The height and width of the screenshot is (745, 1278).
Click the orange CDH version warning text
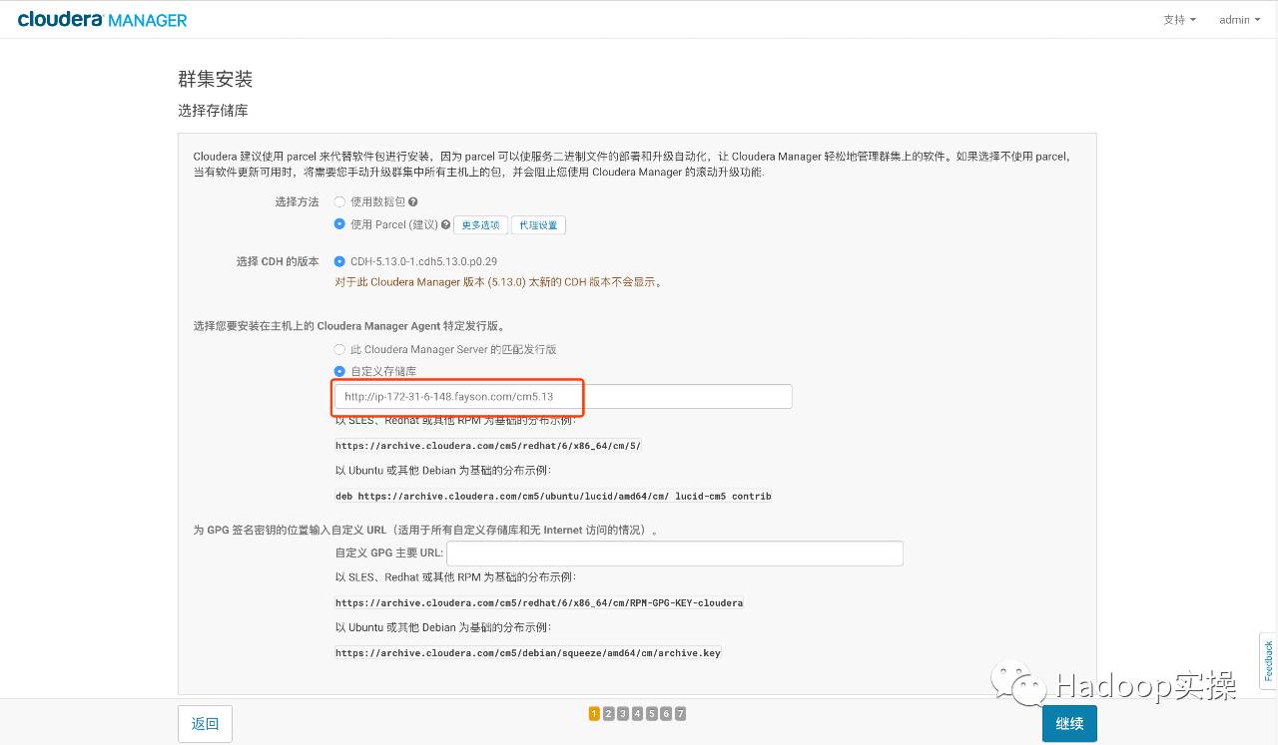(x=499, y=282)
